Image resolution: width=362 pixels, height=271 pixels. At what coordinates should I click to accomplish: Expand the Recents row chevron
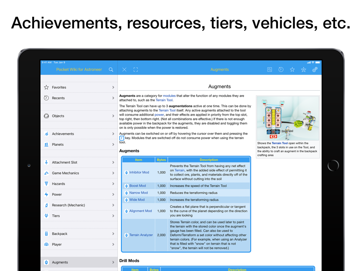[113, 98]
